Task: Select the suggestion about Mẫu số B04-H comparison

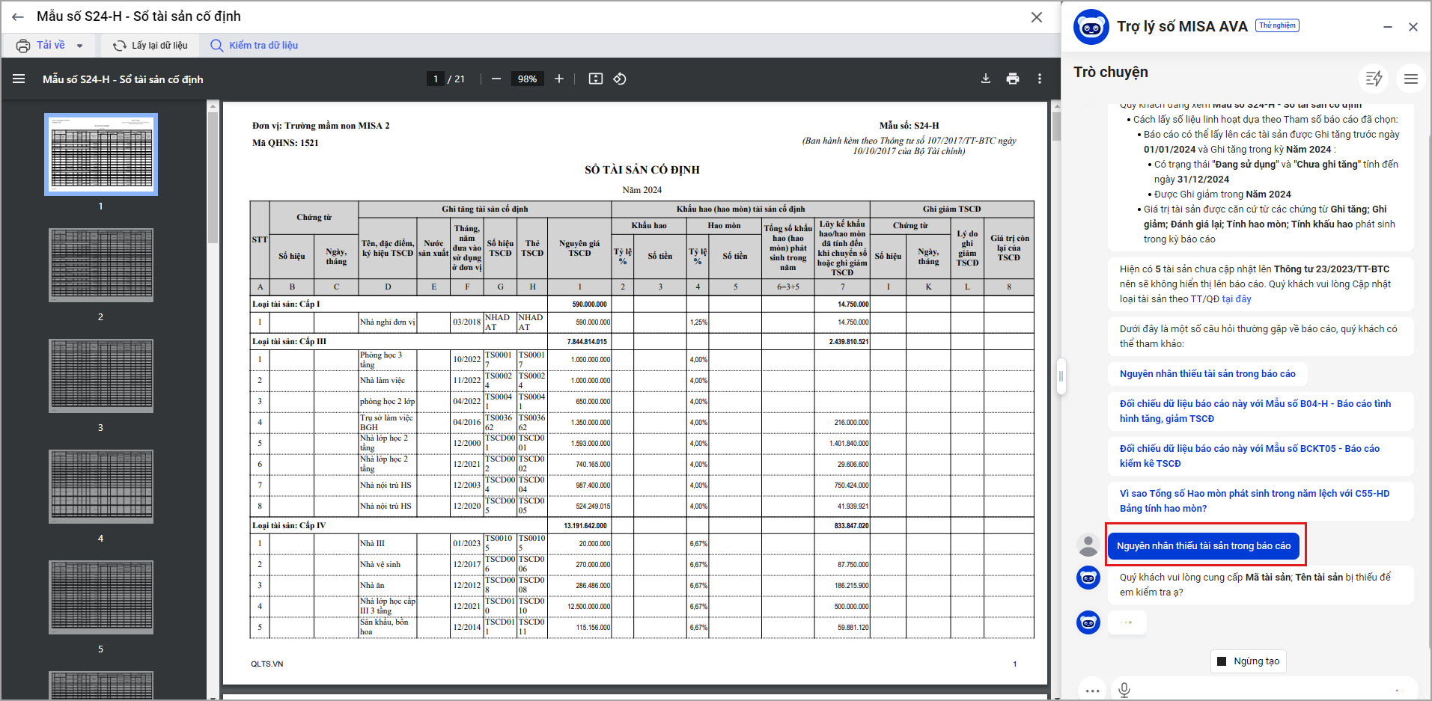Action: pos(1261,411)
